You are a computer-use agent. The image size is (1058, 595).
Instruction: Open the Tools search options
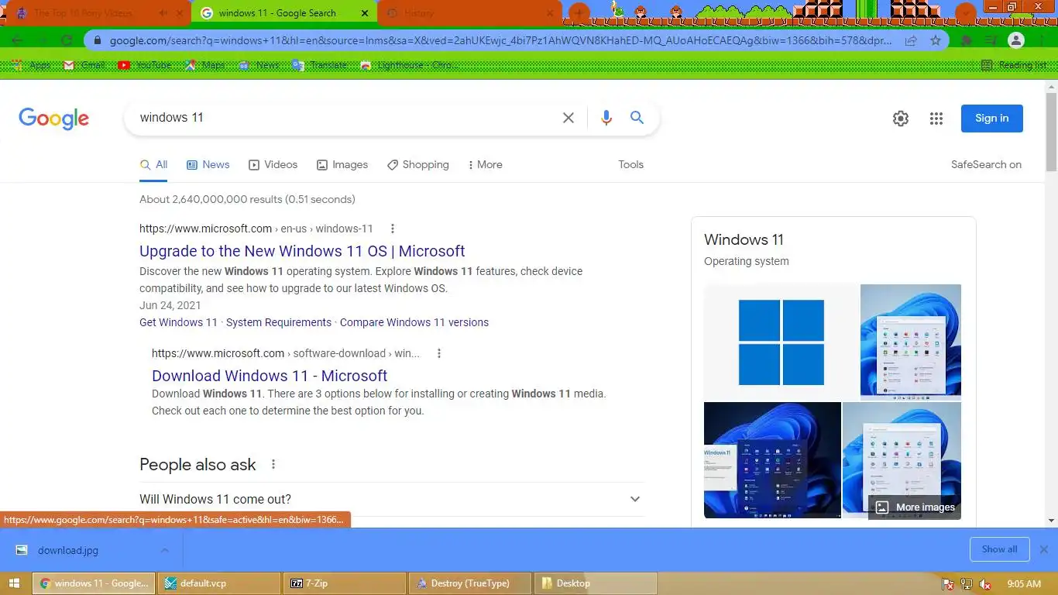tap(630, 164)
